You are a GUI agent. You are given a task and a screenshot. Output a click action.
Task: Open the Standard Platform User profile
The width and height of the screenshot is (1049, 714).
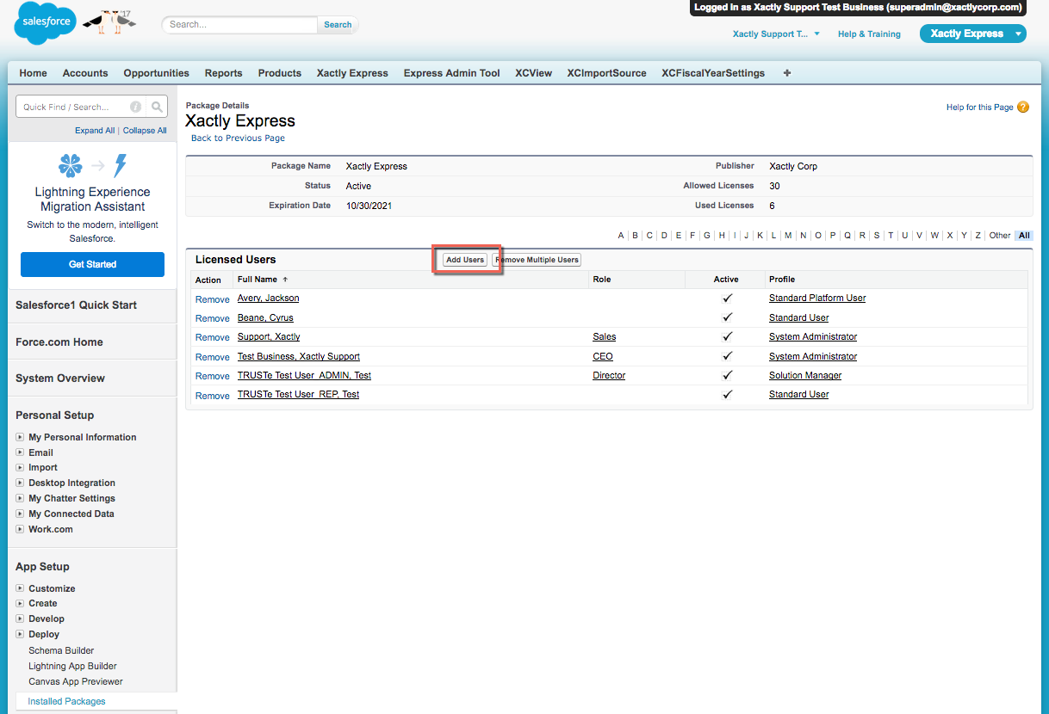817,298
